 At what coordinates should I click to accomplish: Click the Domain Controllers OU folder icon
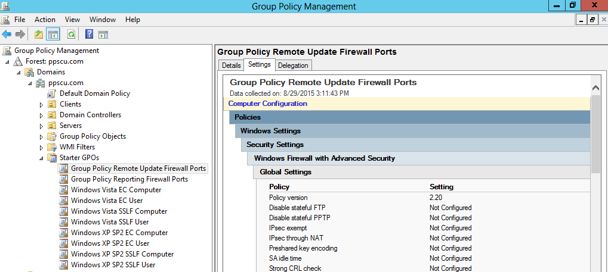pos(52,115)
